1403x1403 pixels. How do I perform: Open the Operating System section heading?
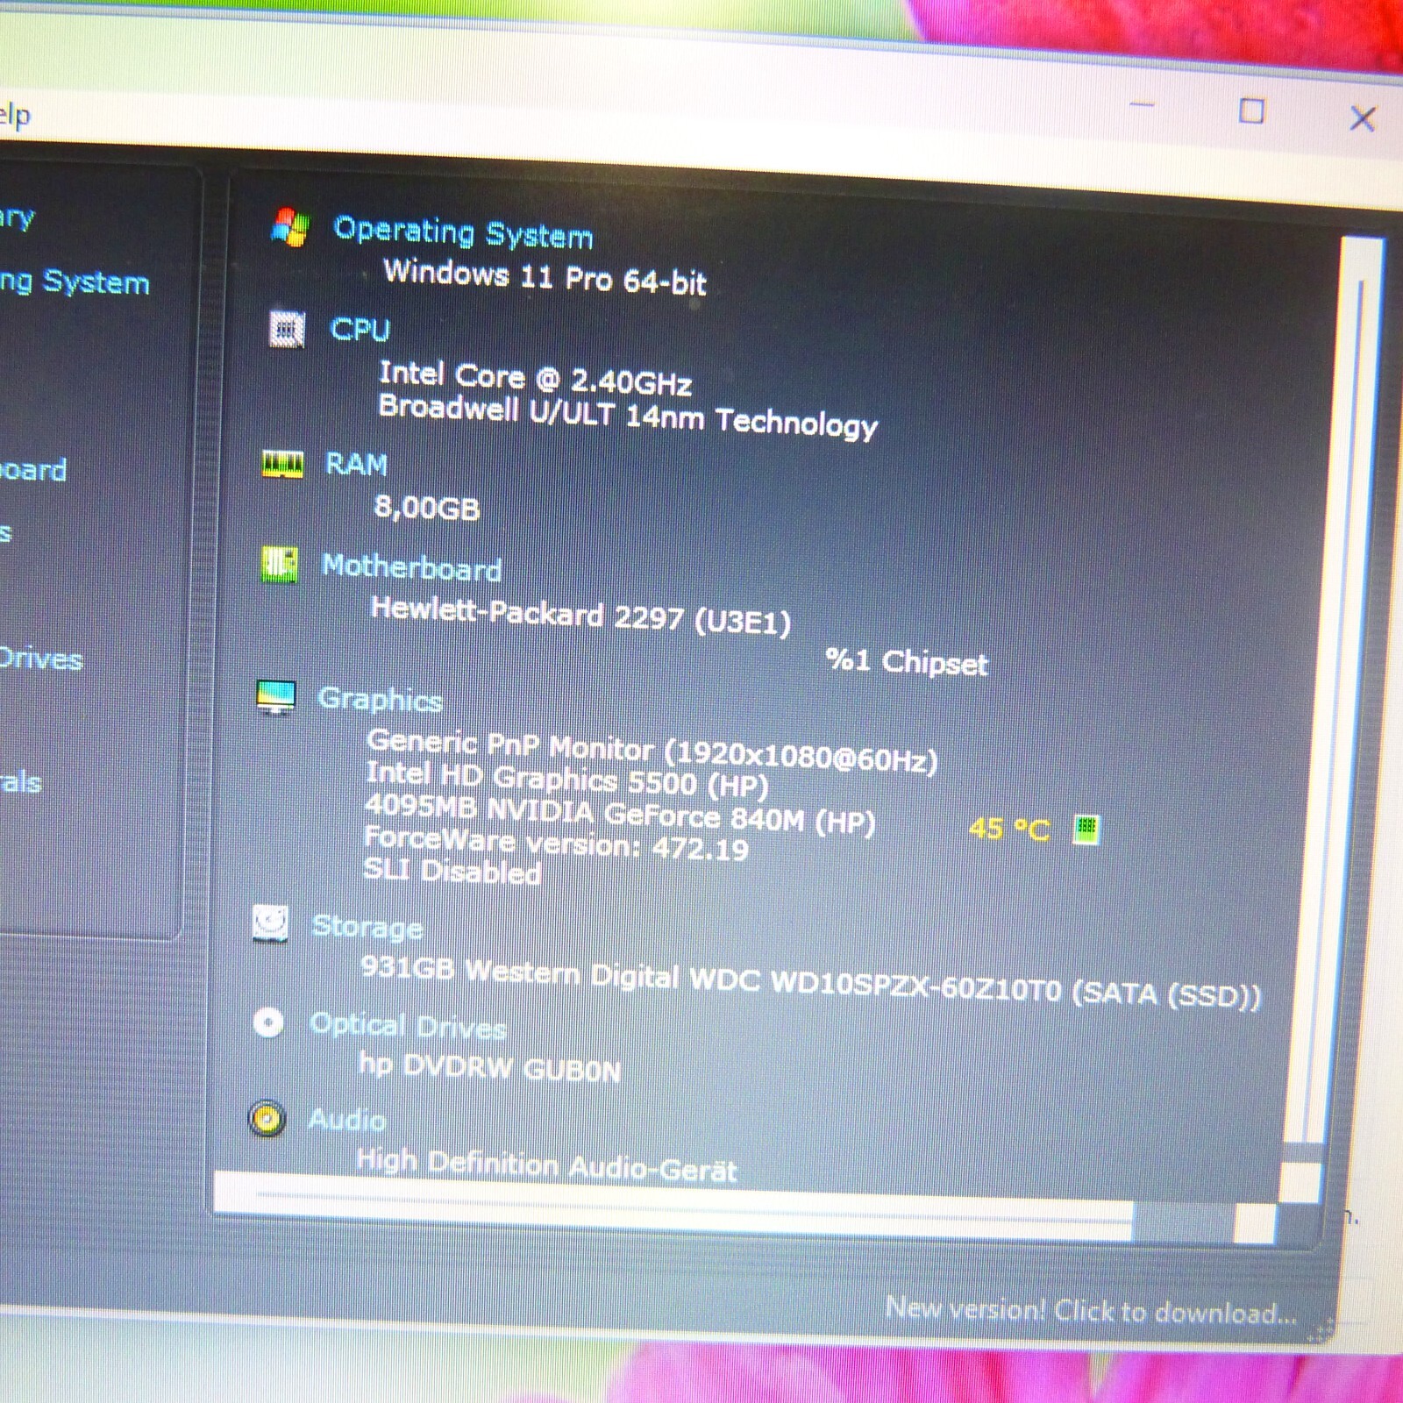(x=463, y=232)
